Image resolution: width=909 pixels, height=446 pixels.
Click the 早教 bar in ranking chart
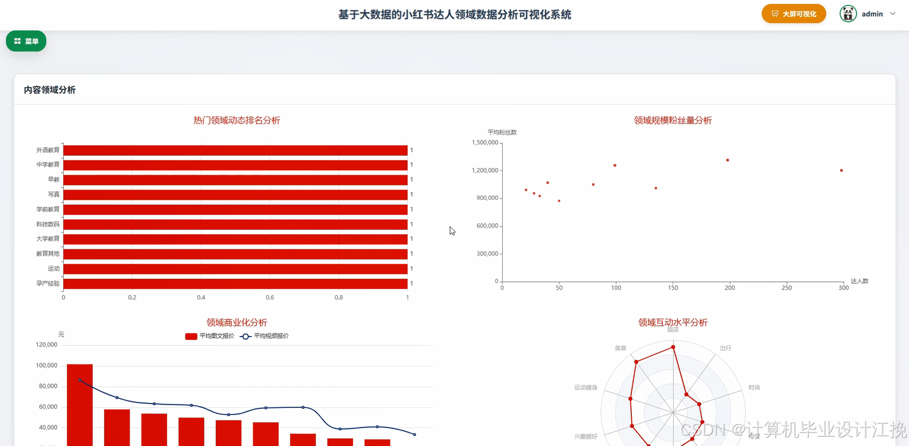coord(235,180)
